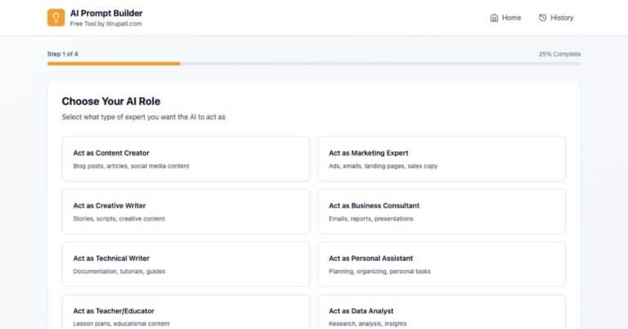Image resolution: width=628 pixels, height=329 pixels.
Task: Click the 'Step 1 of 4' label
Action: [x=63, y=54]
